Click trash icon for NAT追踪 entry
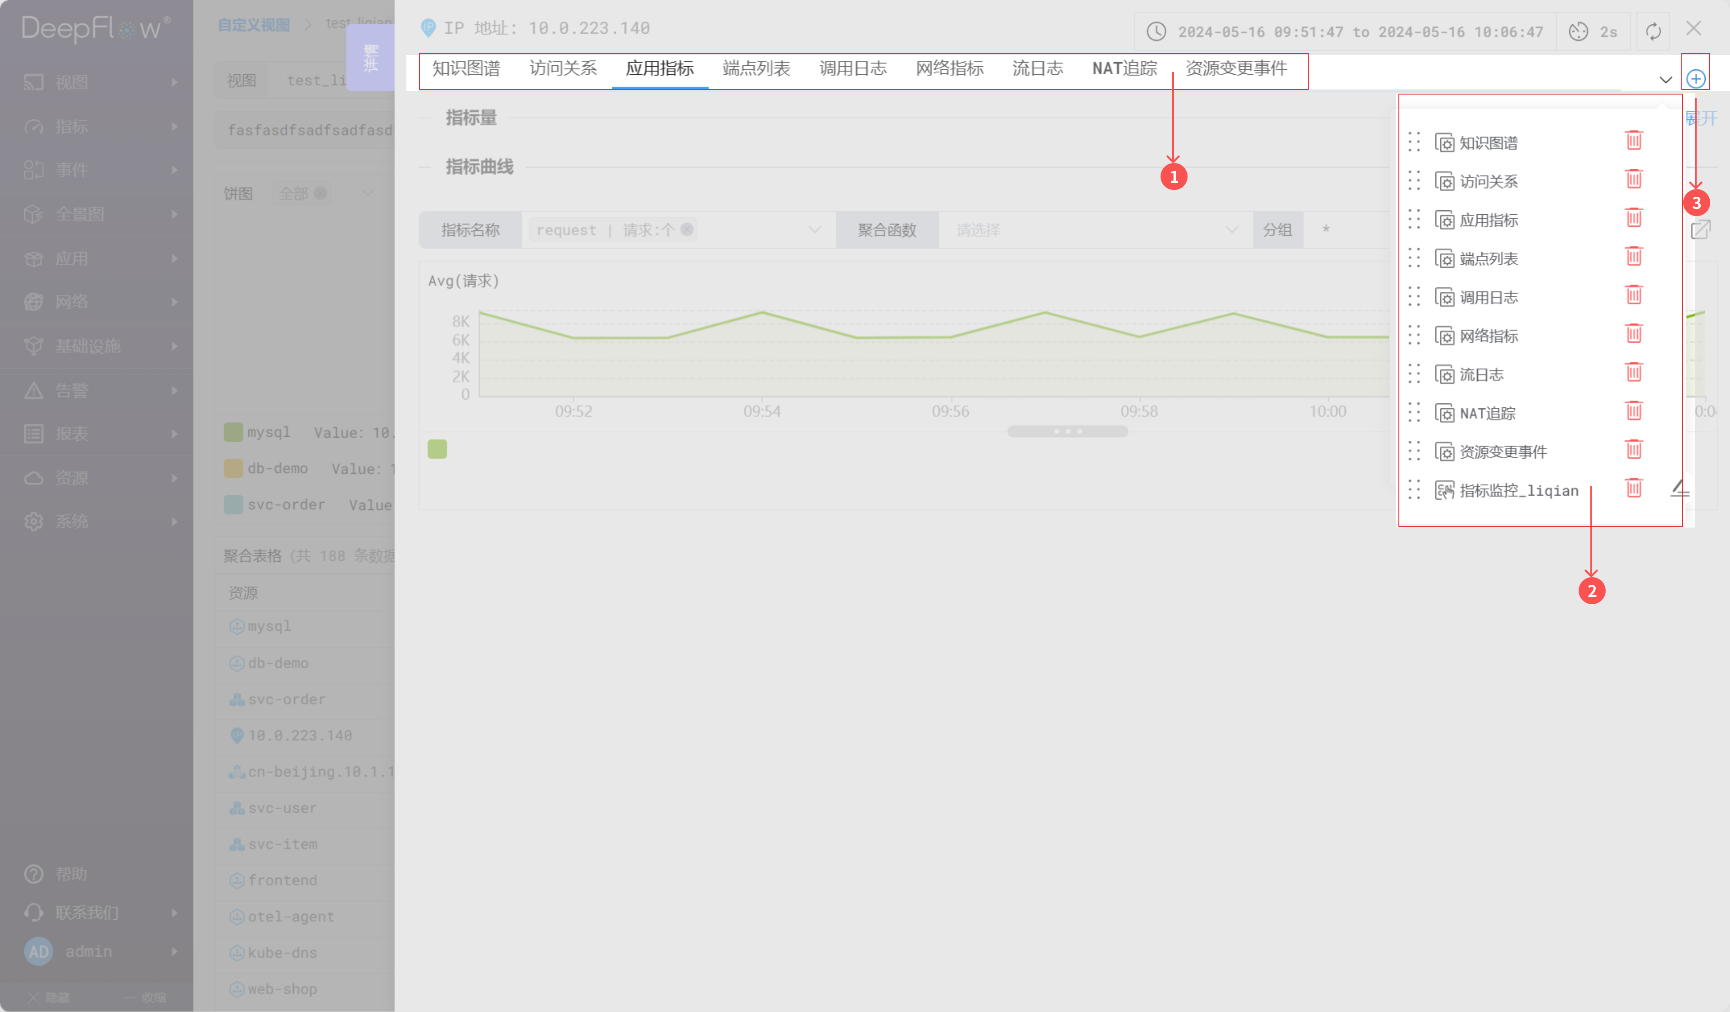 (x=1633, y=411)
